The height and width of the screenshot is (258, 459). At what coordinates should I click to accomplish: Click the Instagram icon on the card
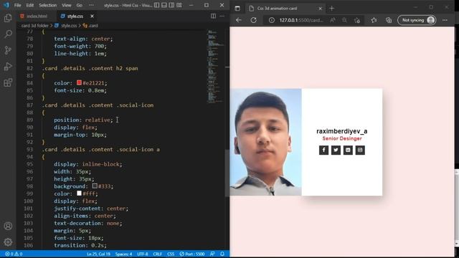coord(360,150)
